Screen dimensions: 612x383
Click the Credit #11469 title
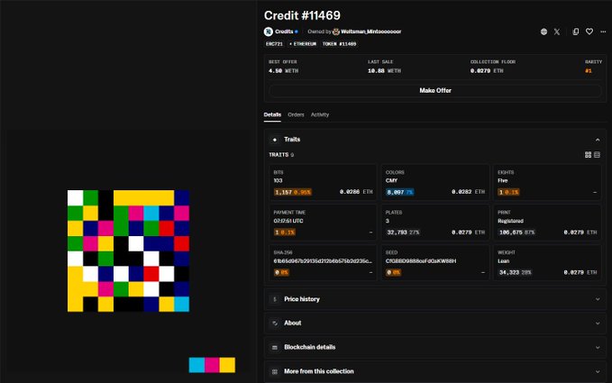click(x=302, y=15)
